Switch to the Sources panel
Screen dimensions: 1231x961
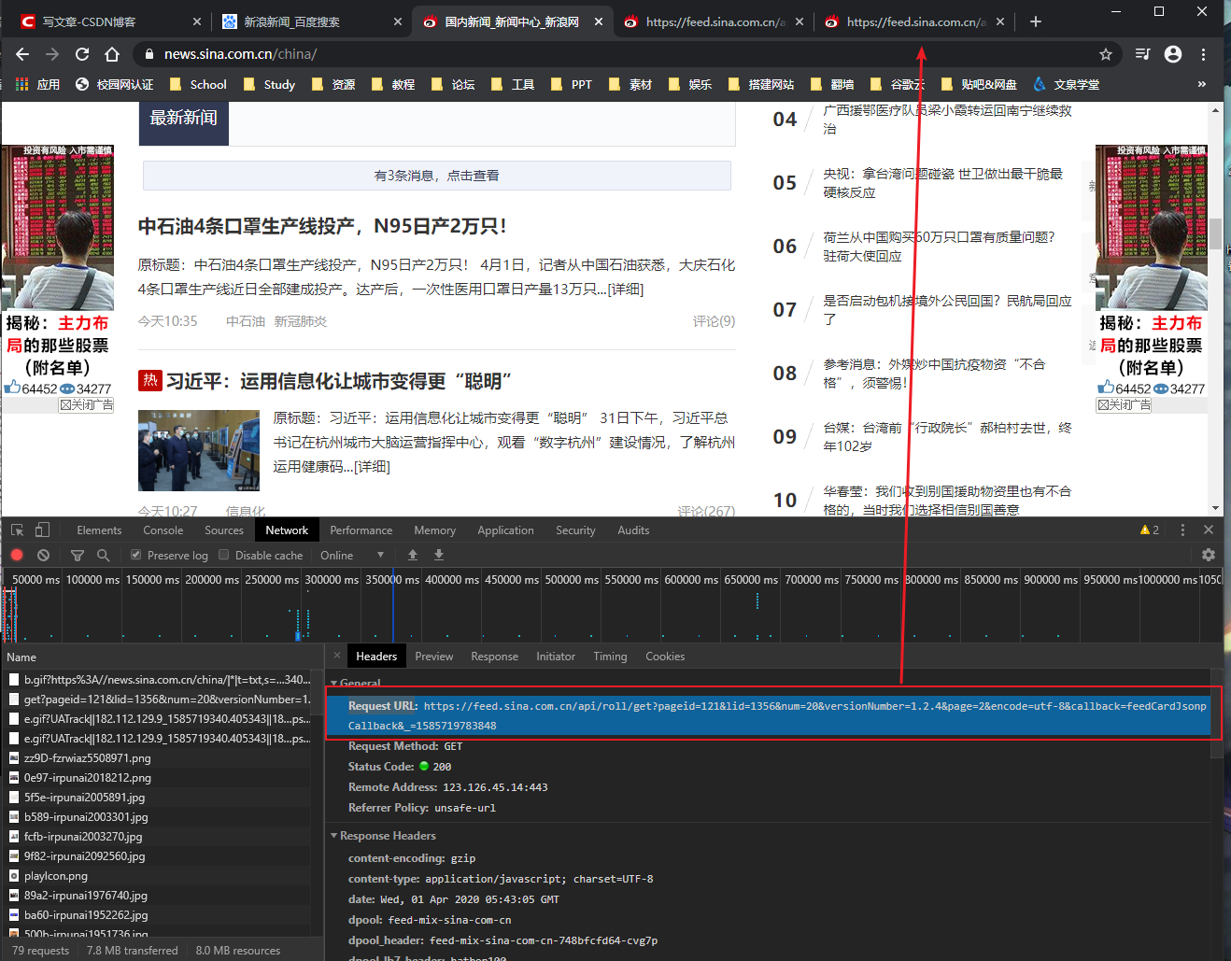tap(224, 530)
